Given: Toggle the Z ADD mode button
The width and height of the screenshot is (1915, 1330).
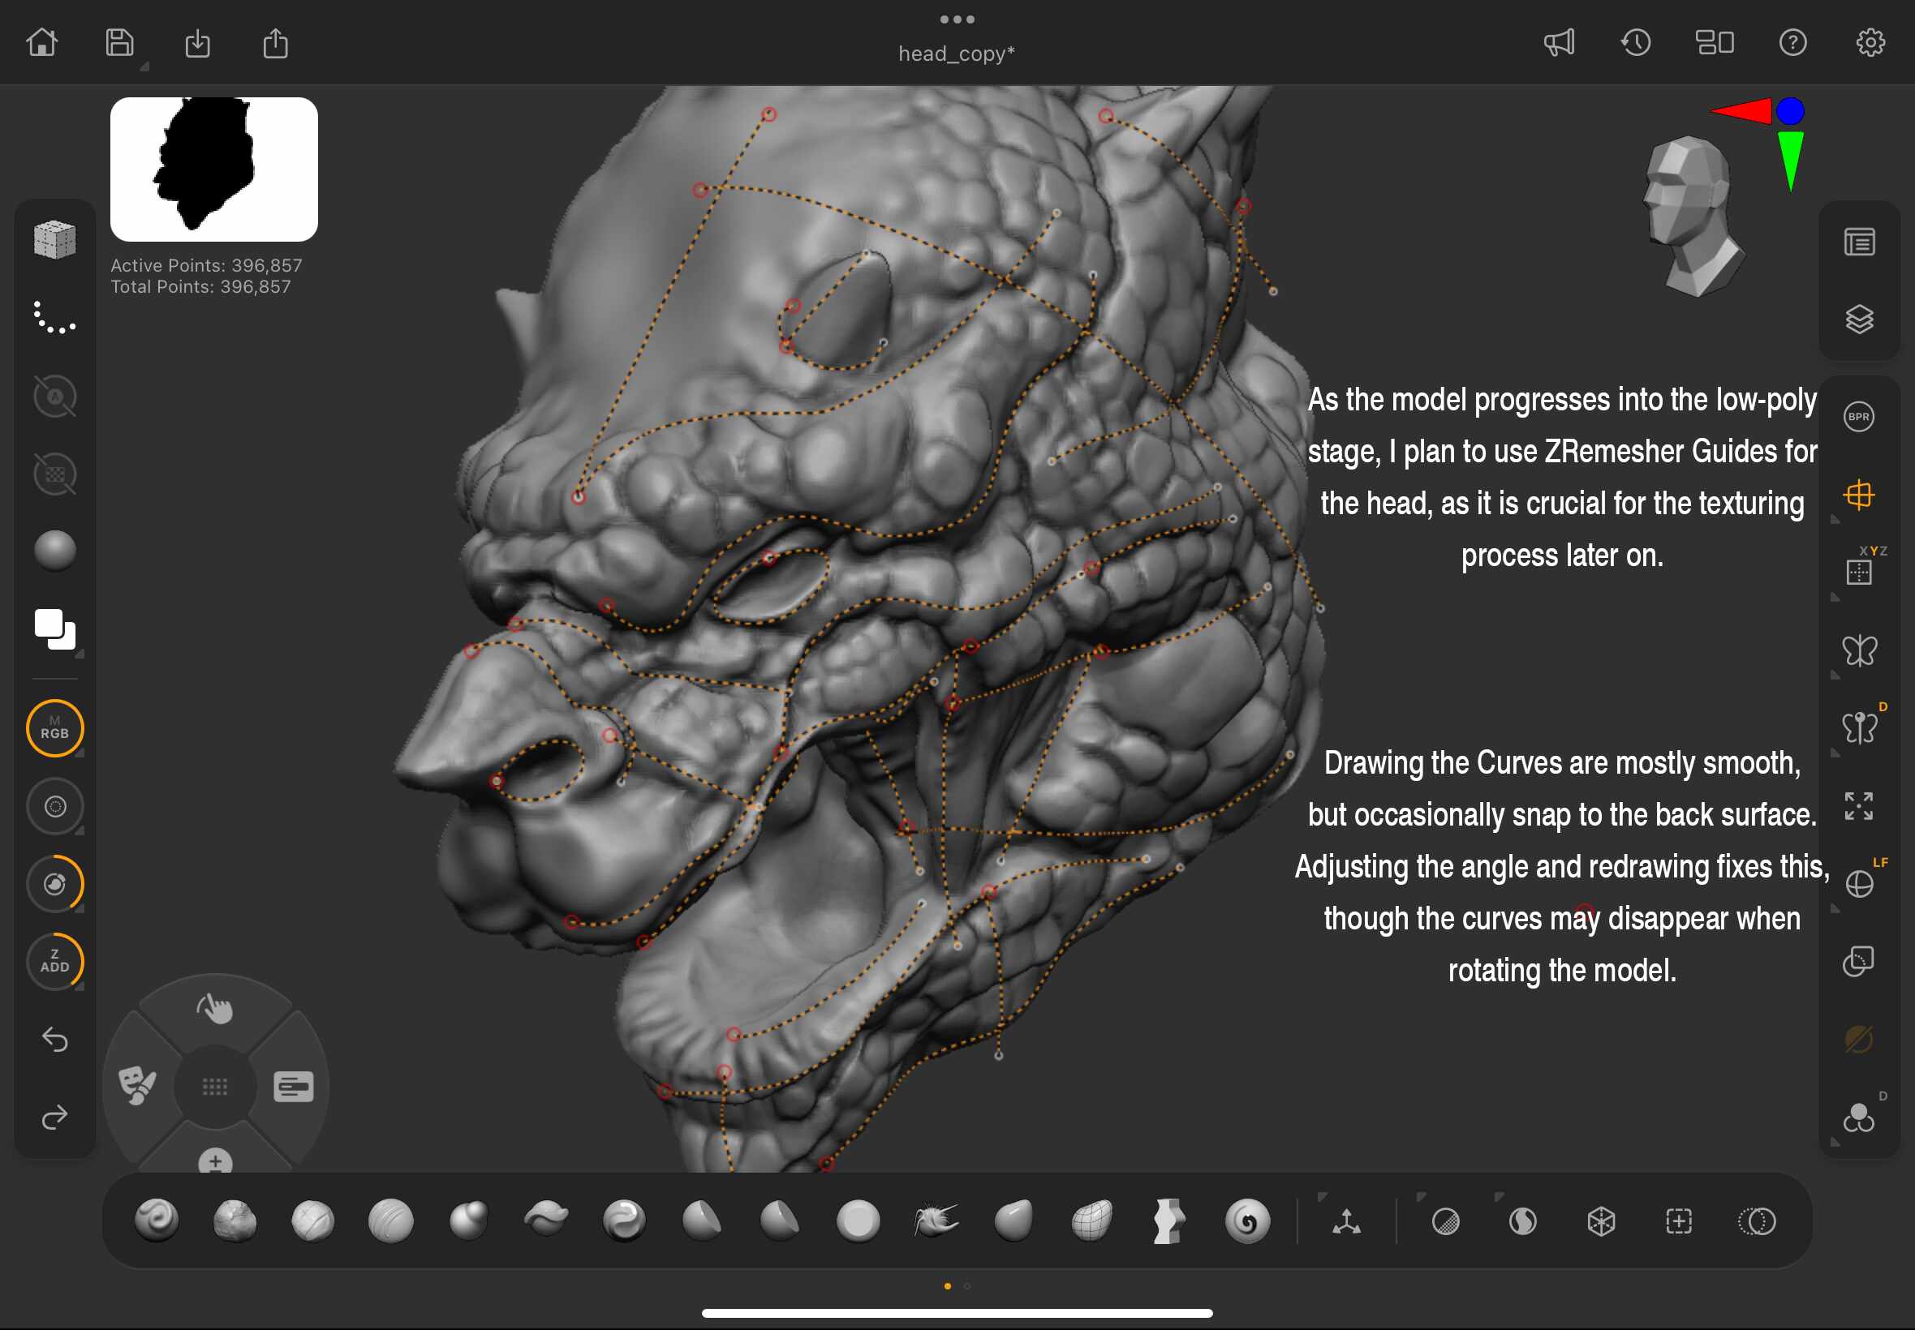Looking at the screenshot, I should point(55,961).
